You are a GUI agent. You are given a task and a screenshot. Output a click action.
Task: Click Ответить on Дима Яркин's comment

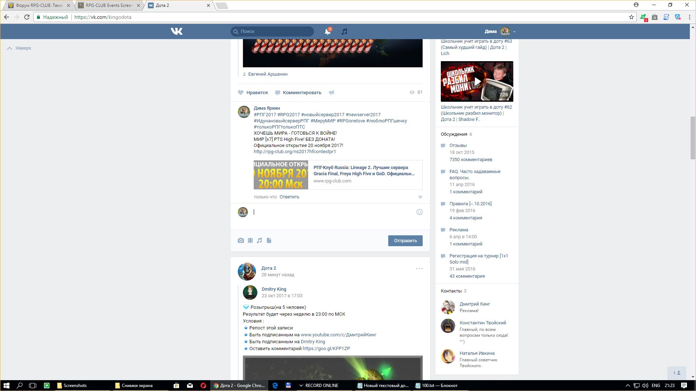tap(289, 197)
